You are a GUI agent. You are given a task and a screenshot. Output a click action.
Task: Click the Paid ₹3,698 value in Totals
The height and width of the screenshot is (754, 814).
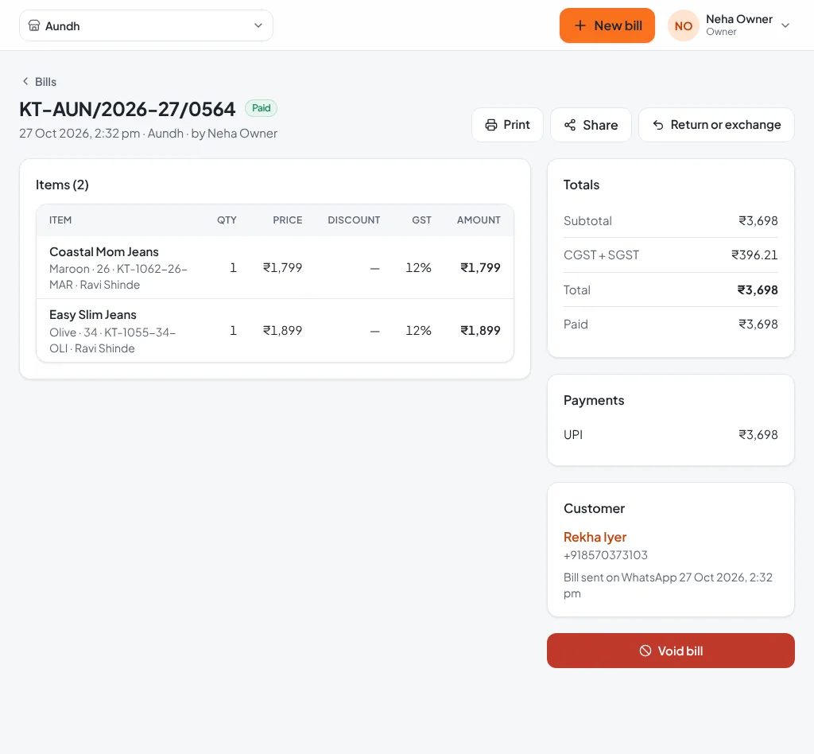click(x=758, y=324)
